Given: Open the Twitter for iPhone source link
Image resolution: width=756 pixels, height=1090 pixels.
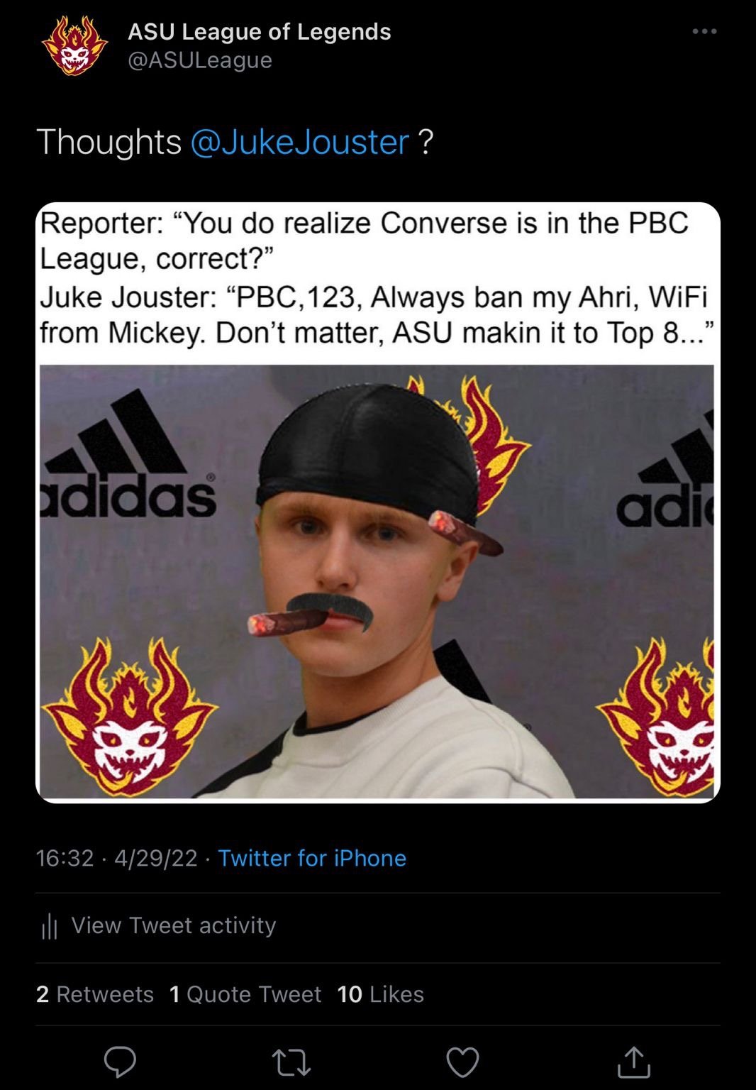Looking at the screenshot, I should coord(312,858).
